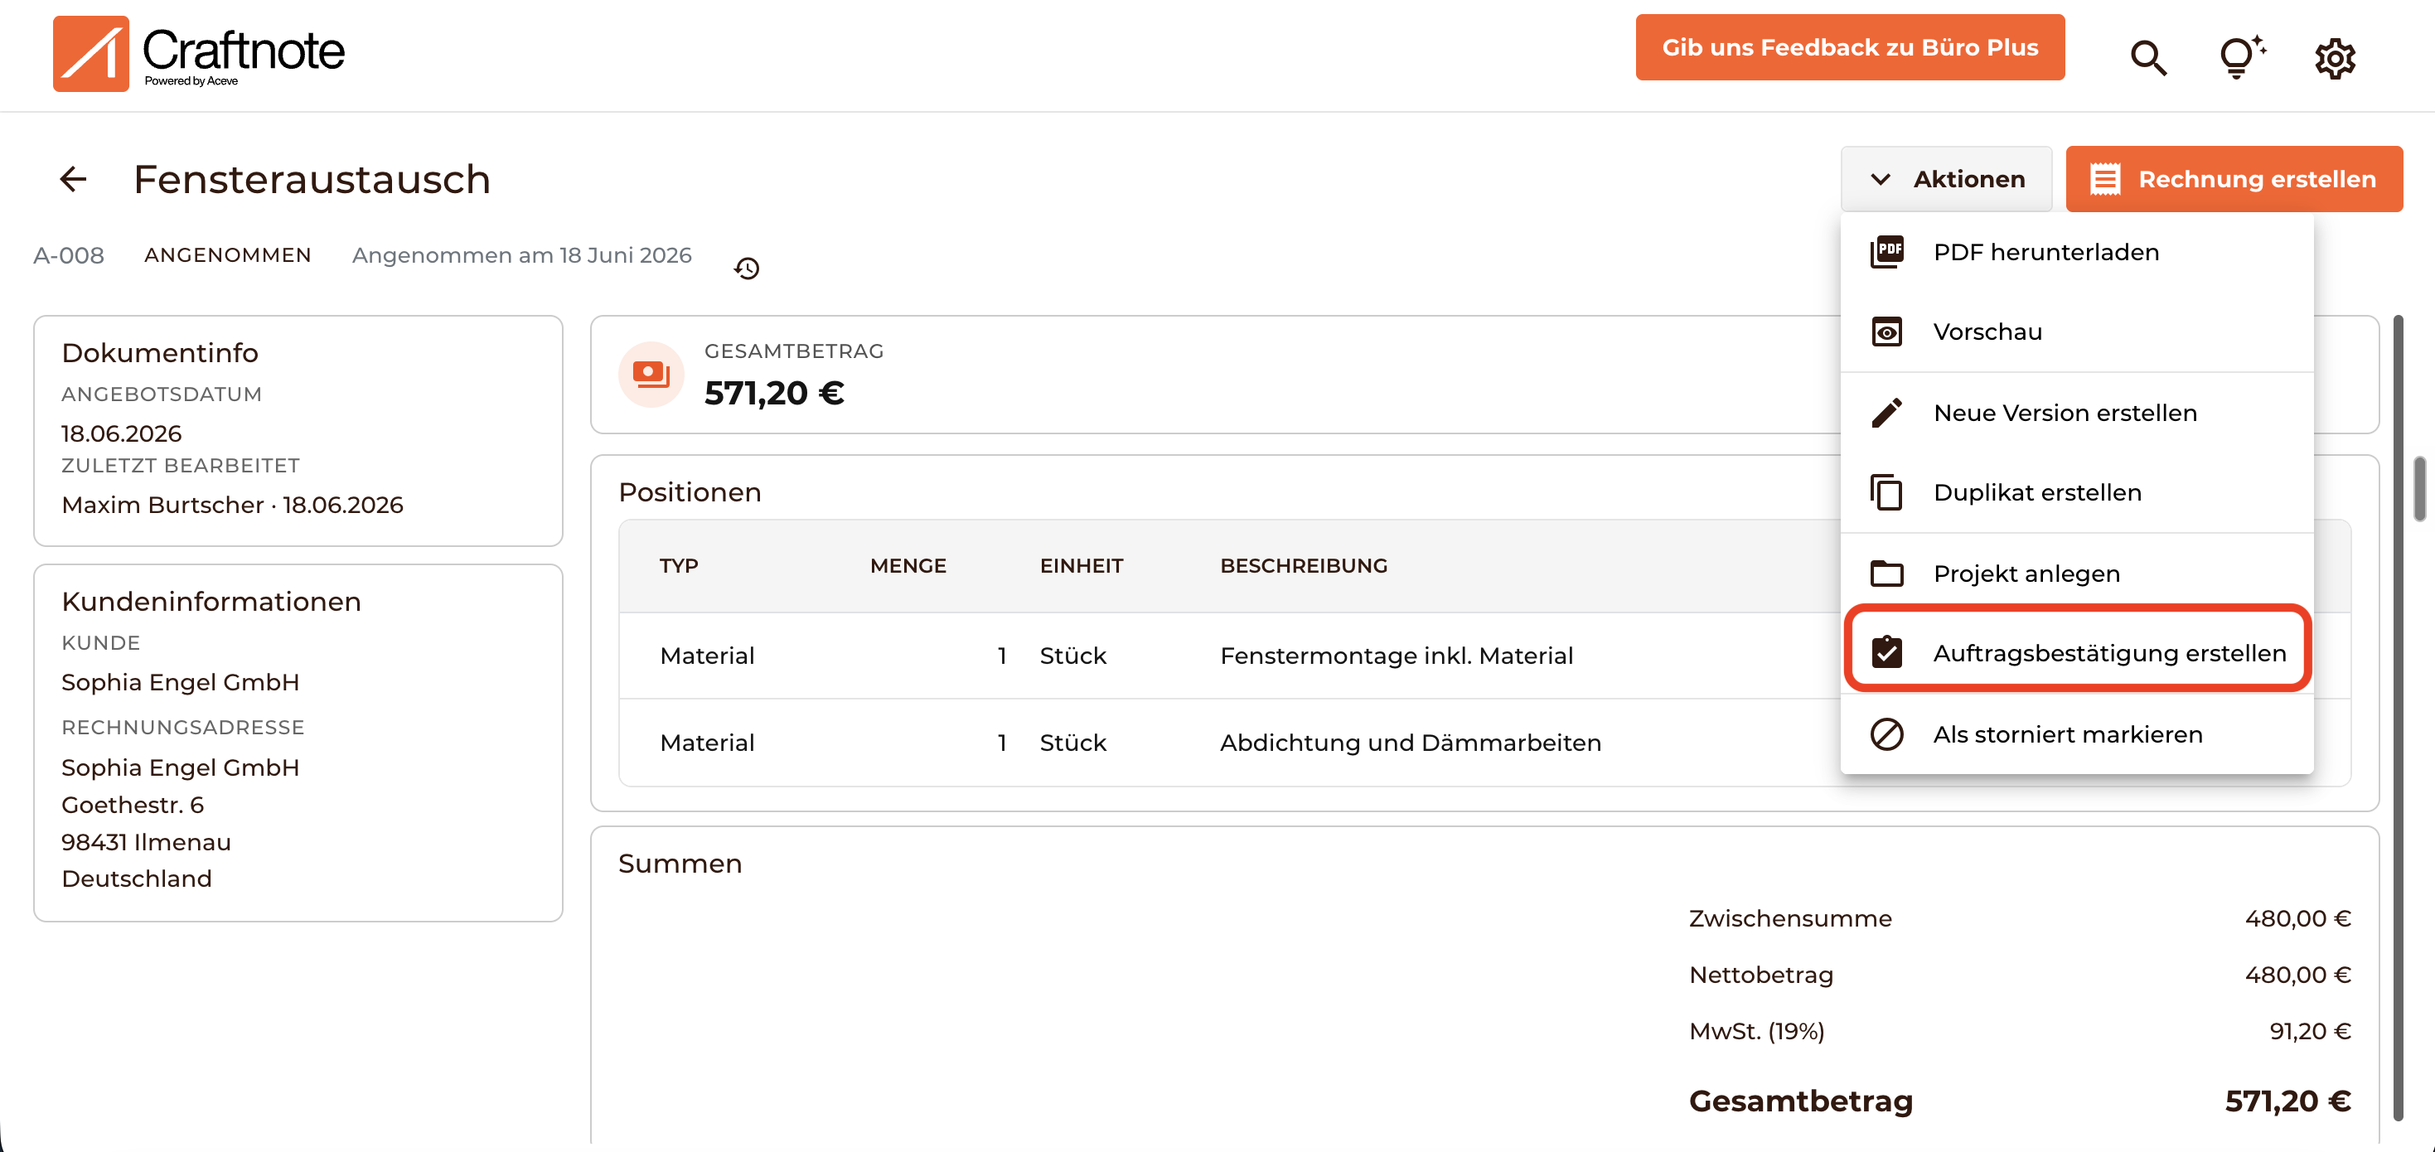Click the address line Goethestr. 6
The height and width of the screenshot is (1152, 2435).
133,806
